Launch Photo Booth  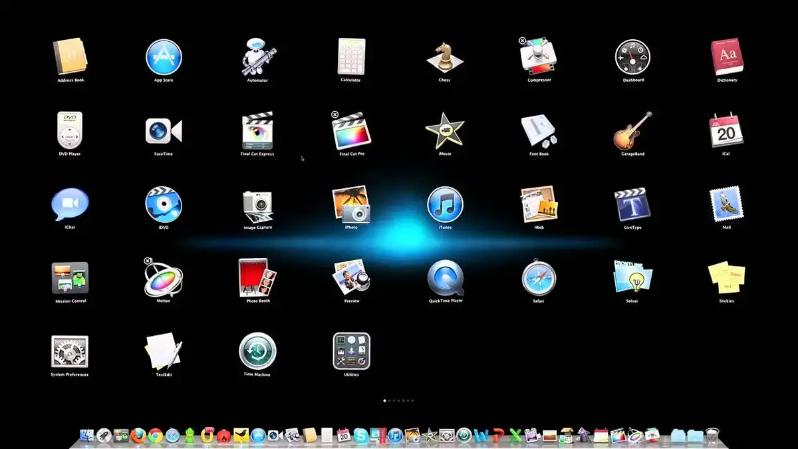(258, 279)
